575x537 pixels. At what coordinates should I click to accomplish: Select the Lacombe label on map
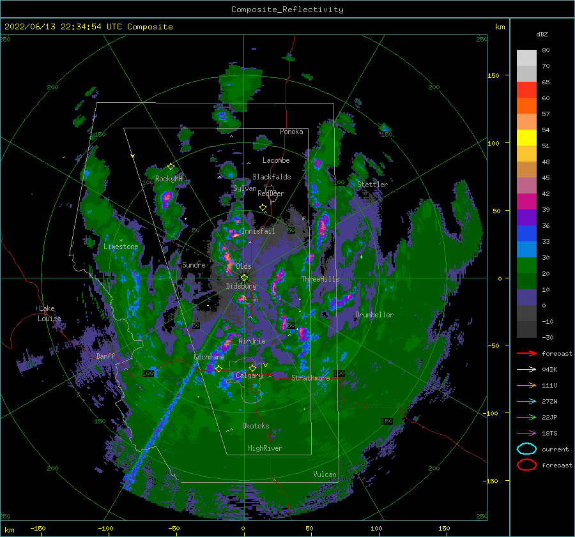click(x=276, y=160)
